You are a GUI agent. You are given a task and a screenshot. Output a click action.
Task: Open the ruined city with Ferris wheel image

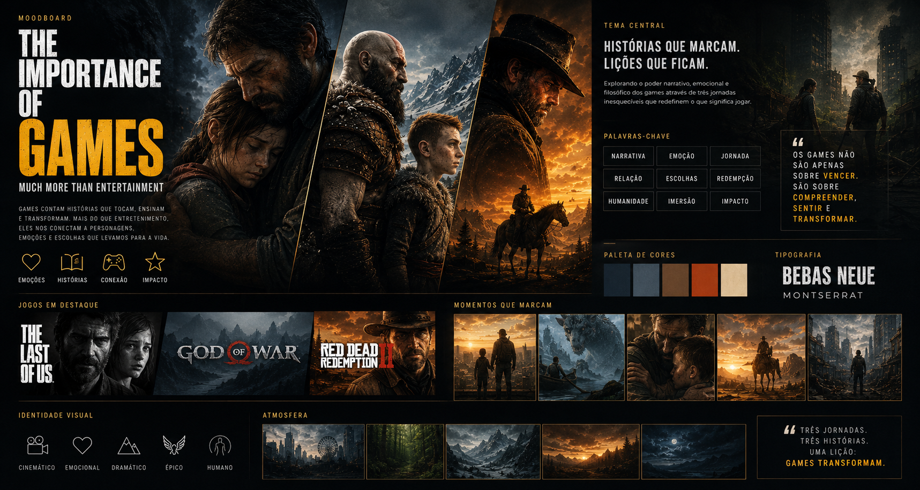pyautogui.click(x=313, y=451)
